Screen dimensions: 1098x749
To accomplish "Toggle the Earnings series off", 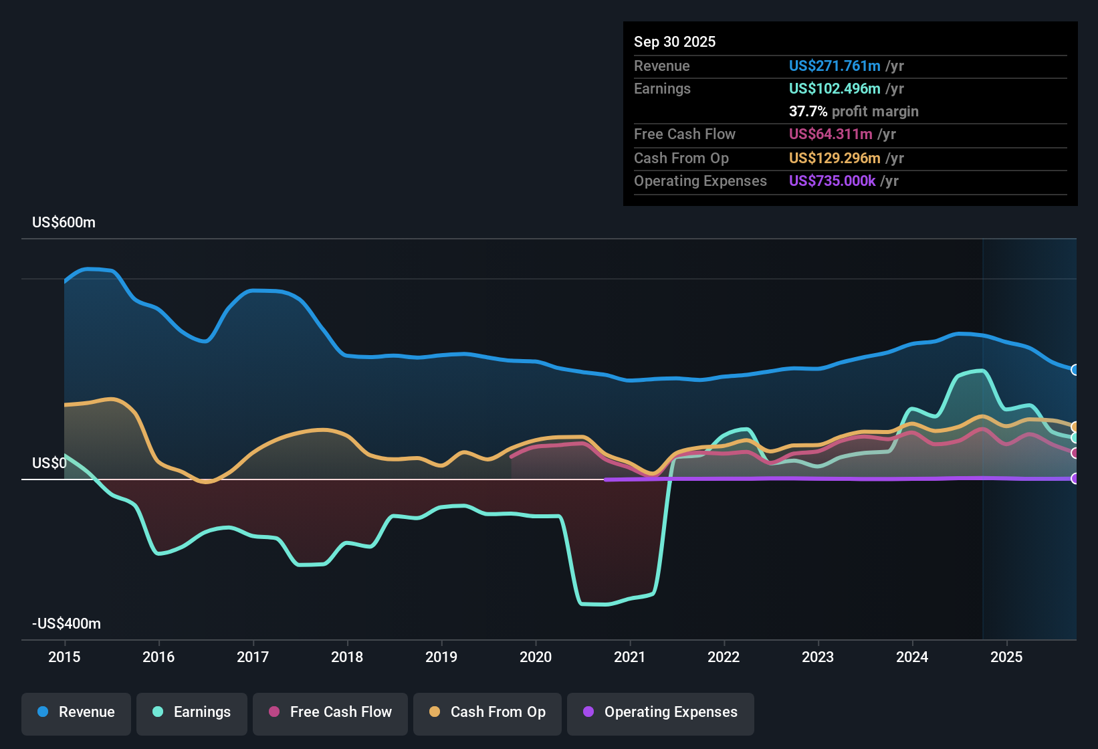I will (x=191, y=712).
